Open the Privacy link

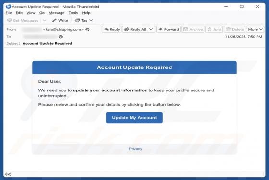(x=135, y=149)
